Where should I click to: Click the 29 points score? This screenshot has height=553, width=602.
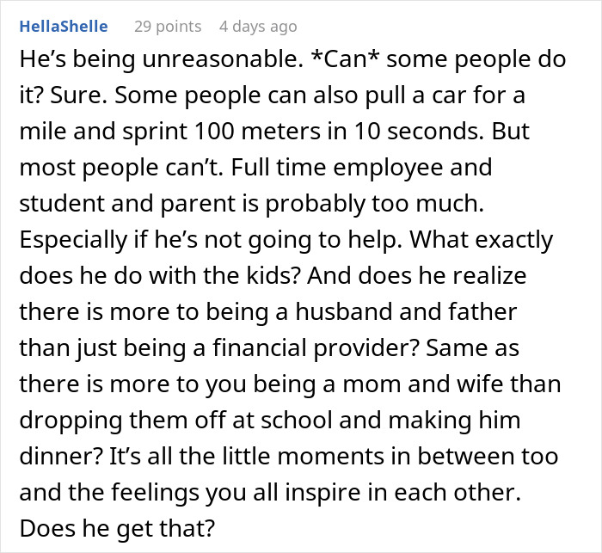coord(168,26)
